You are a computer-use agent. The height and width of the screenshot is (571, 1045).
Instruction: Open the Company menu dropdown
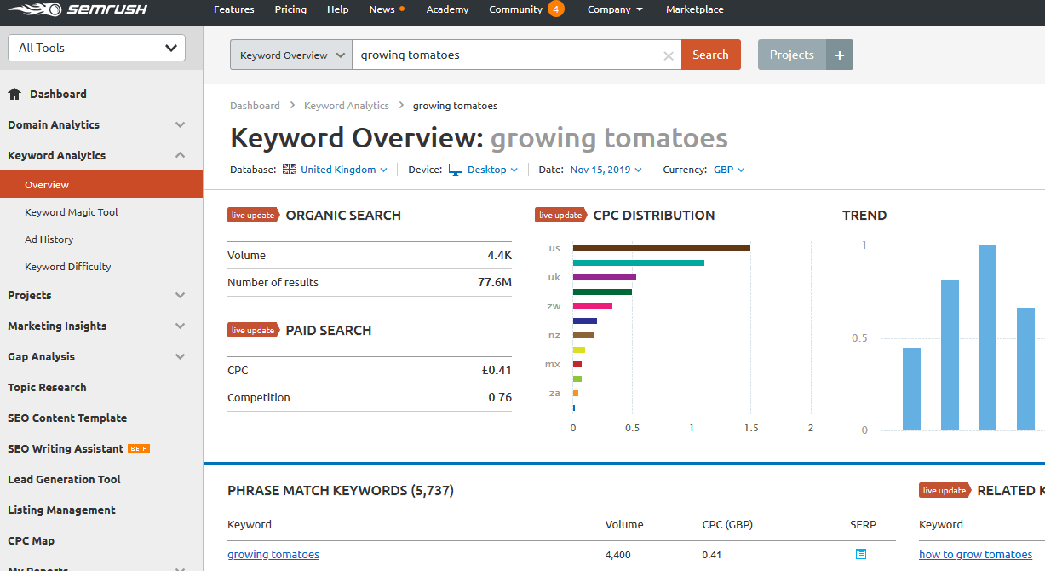point(615,9)
